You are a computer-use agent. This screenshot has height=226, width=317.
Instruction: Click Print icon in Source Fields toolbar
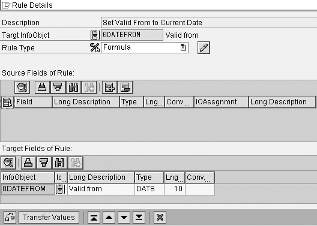42,88
